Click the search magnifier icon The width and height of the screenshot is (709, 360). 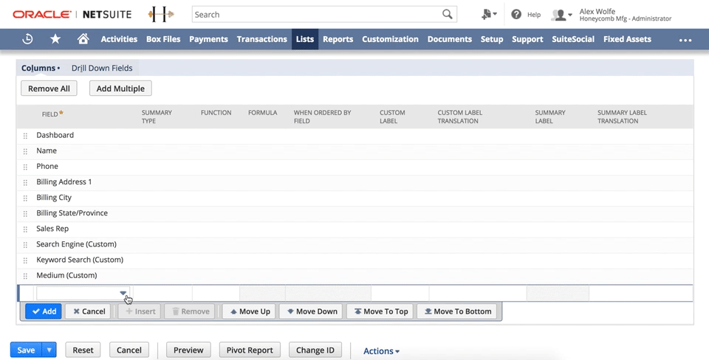[x=448, y=14]
